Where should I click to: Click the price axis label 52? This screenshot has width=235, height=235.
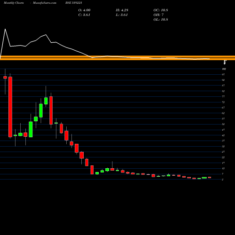pyautogui.click(x=223, y=124)
